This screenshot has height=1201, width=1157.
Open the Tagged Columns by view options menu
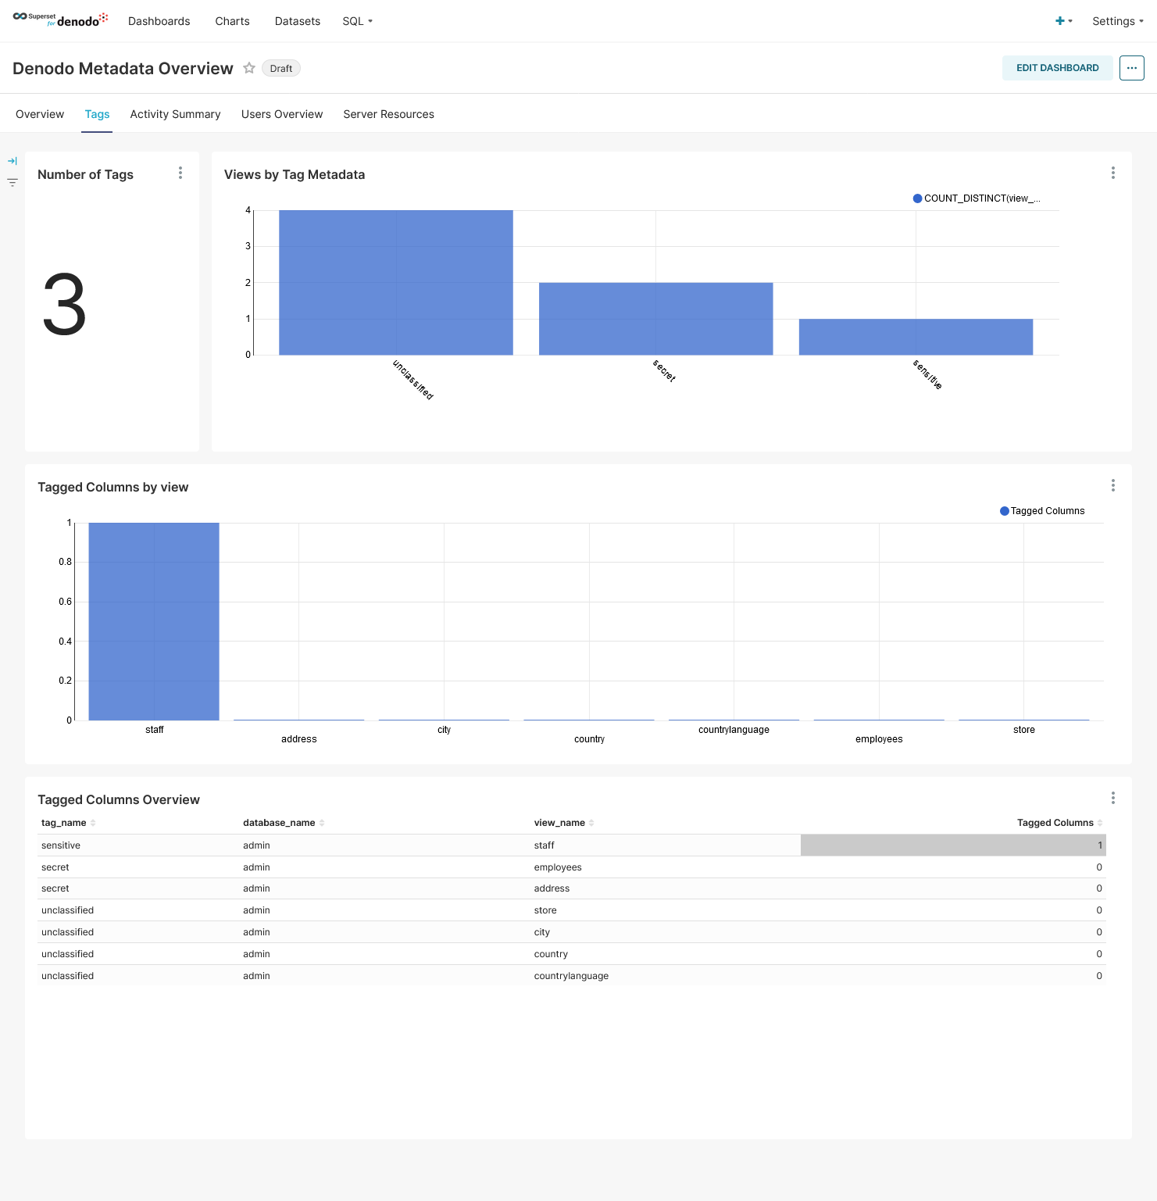point(1113,485)
